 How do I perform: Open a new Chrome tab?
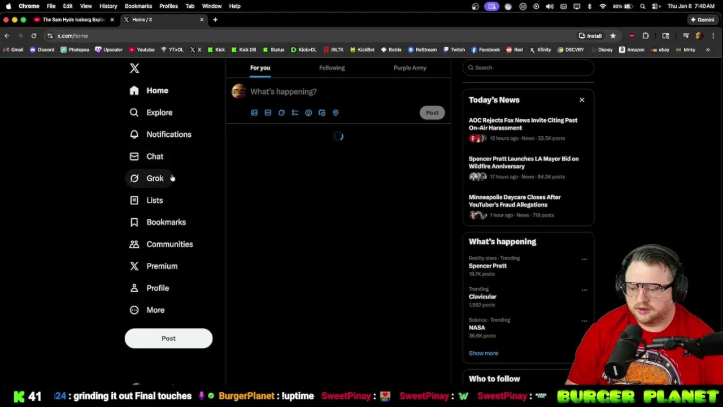click(215, 19)
